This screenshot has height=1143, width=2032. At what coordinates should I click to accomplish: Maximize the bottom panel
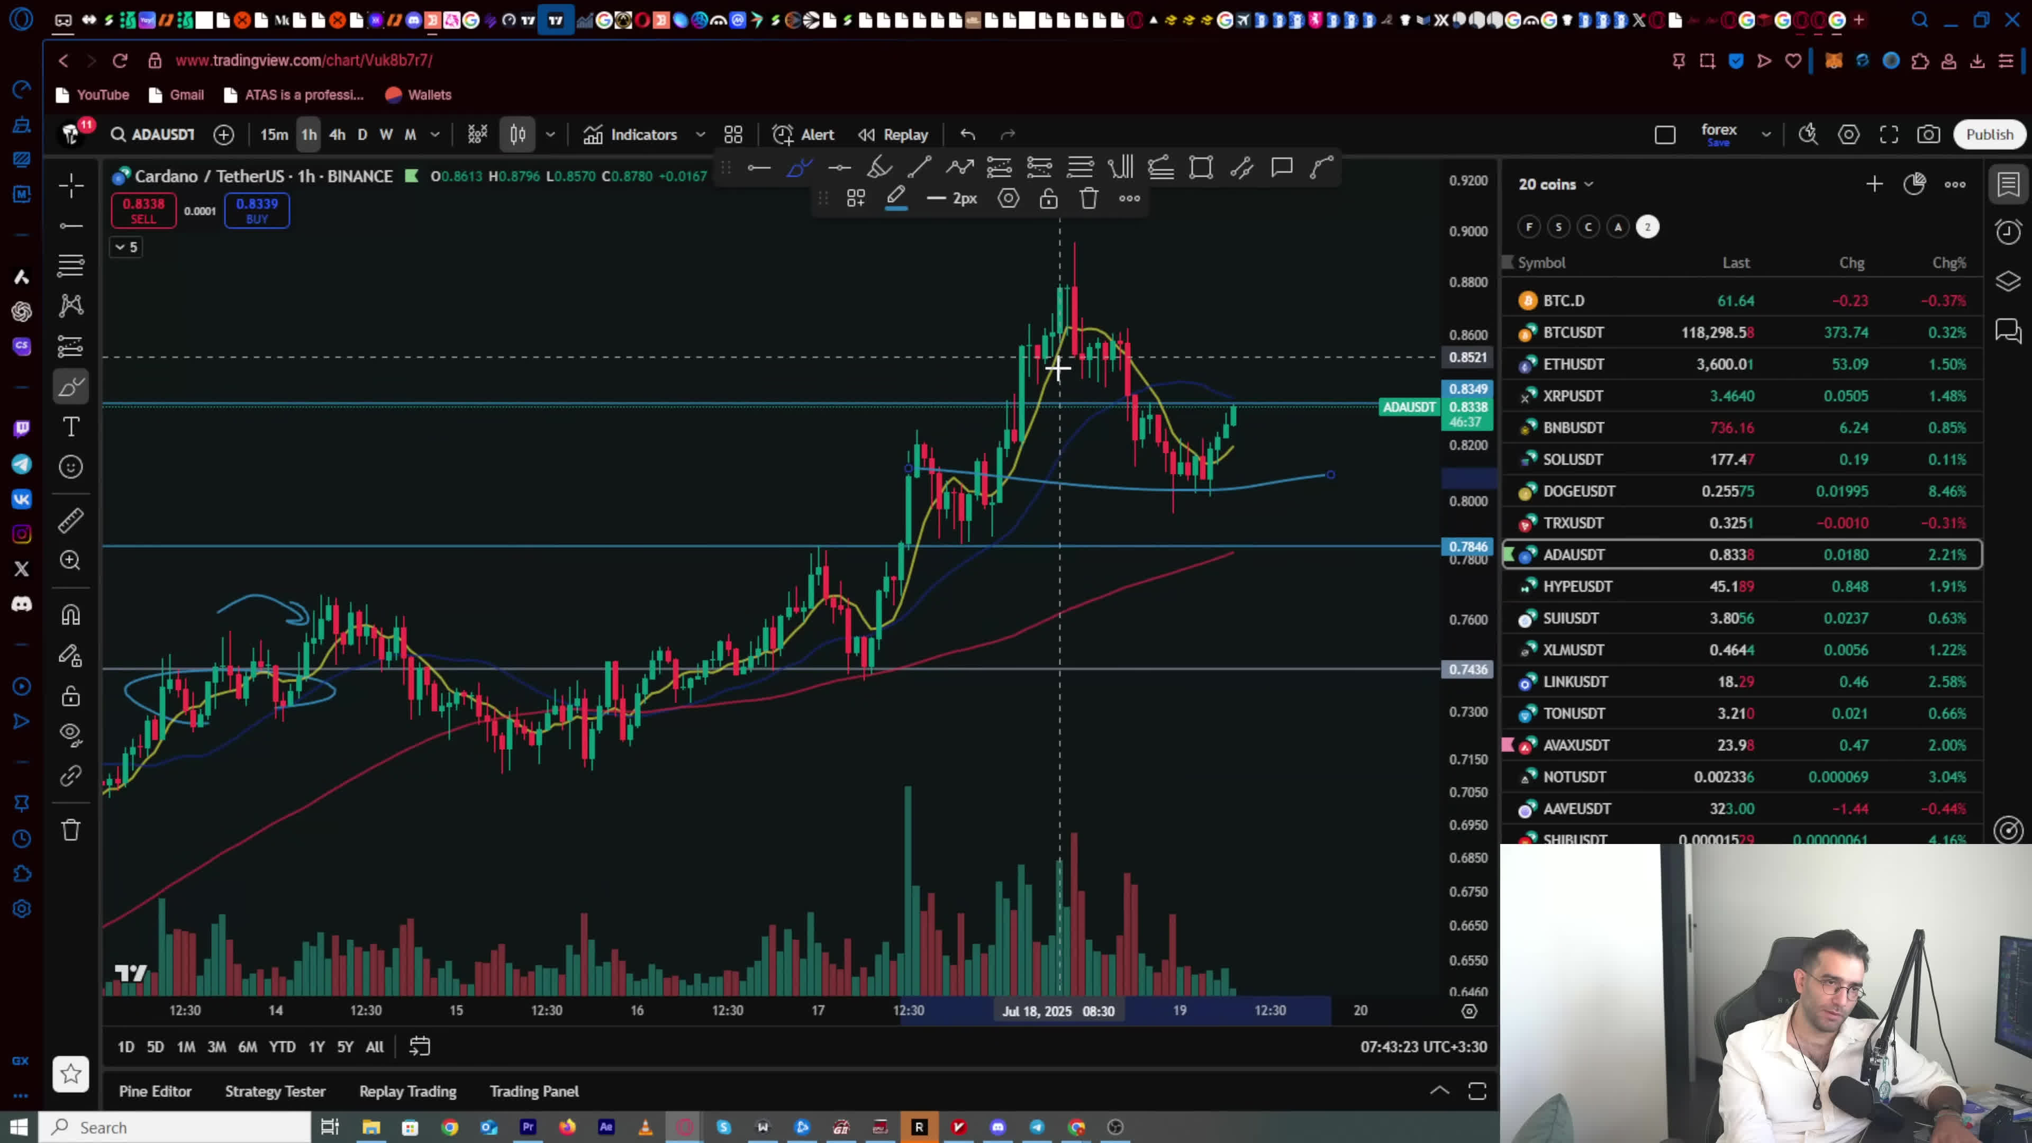(1477, 1092)
